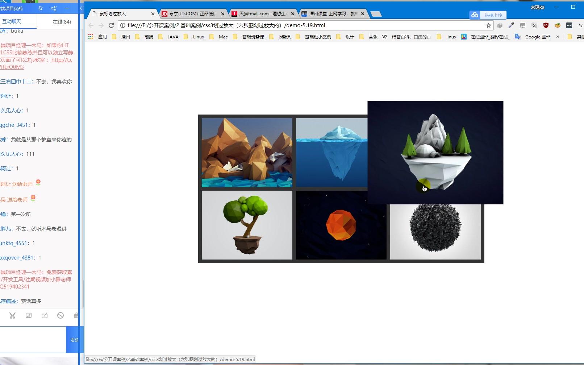Click the gray cube extension icon
This screenshot has height=365, width=584.
tap(500, 25)
